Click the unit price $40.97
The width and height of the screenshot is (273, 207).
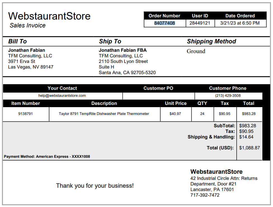[175, 114]
